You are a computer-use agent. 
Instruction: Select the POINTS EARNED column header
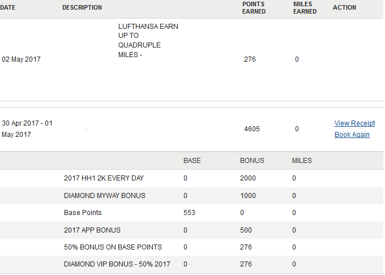[x=254, y=7]
